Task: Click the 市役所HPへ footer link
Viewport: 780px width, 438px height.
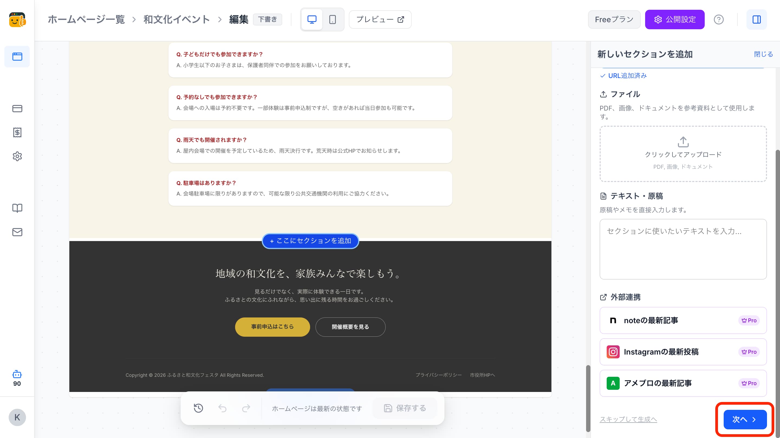Action: coord(482,375)
